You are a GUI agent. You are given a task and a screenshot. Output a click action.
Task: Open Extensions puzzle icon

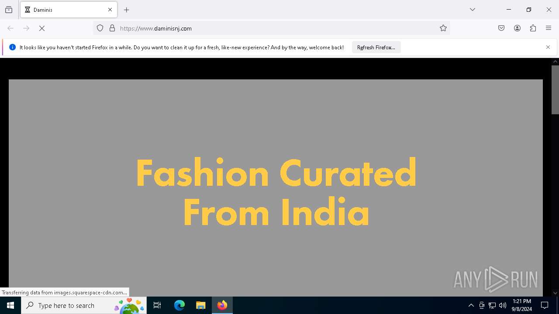click(533, 28)
